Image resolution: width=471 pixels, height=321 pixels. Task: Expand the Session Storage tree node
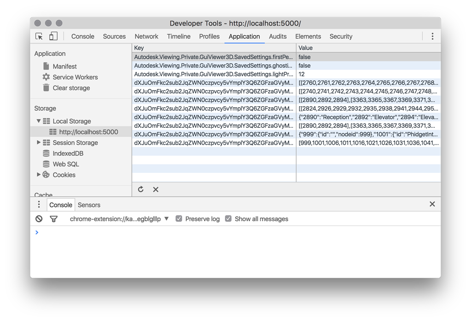point(39,143)
